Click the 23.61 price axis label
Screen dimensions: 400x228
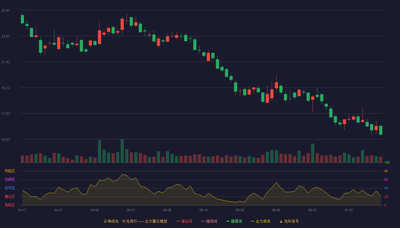tap(5, 36)
